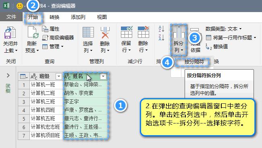Select the cell starting with 蔡敏会

(85, 85)
